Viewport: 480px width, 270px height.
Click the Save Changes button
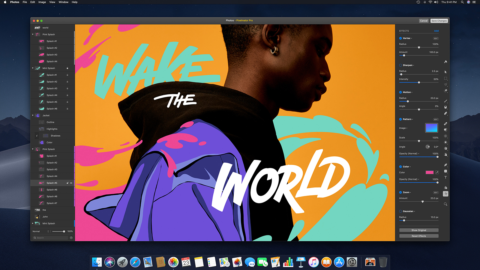[x=439, y=21]
